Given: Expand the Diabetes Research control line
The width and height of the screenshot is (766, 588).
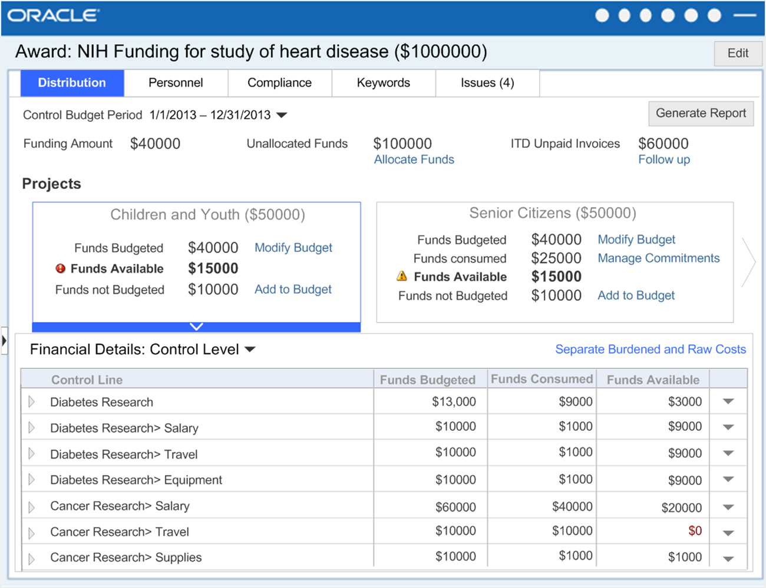Looking at the screenshot, I should pos(32,402).
